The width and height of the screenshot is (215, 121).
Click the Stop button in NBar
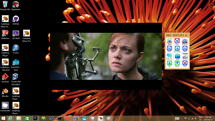coord(177,41)
